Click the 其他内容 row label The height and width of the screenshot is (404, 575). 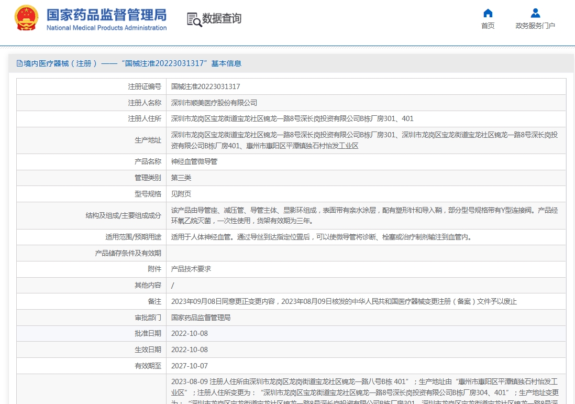(148, 285)
